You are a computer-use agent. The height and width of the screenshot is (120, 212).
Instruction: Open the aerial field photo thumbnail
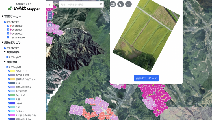(x=146, y=36)
